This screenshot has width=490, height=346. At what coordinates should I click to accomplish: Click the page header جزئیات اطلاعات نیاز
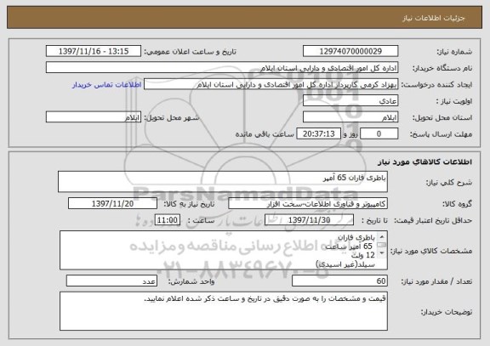pyautogui.click(x=434, y=18)
